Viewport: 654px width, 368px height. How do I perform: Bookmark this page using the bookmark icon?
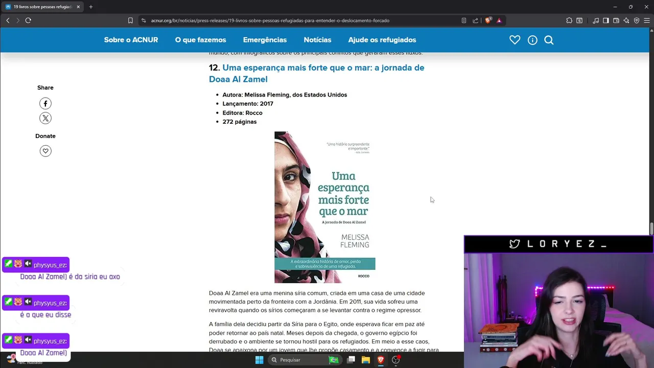(130, 20)
